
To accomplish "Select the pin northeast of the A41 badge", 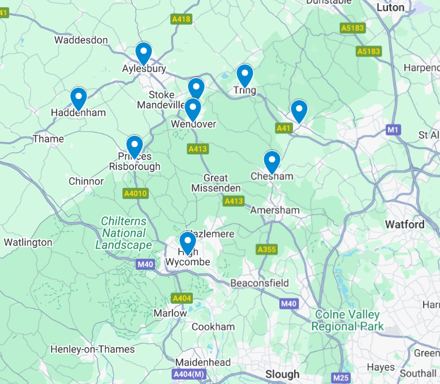I will 299,111.
